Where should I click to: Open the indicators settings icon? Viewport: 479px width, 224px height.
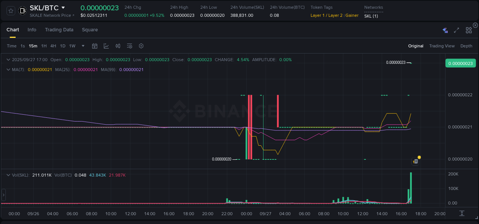pos(129,46)
